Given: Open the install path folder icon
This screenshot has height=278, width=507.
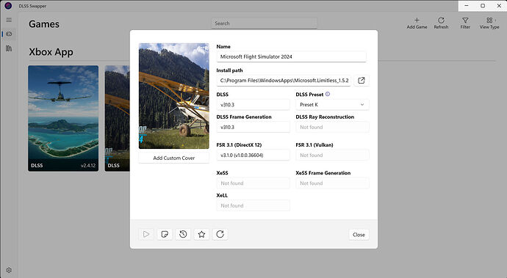Looking at the screenshot, I should (x=362, y=81).
